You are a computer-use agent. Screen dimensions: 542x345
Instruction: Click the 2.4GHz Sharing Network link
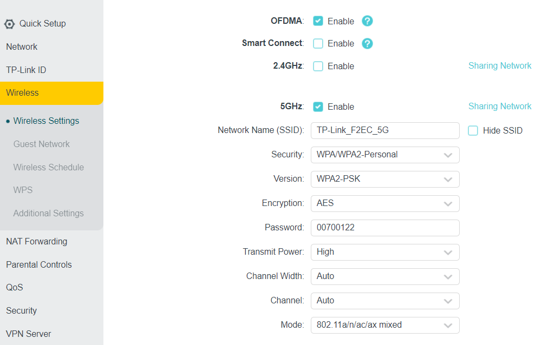(500, 66)
